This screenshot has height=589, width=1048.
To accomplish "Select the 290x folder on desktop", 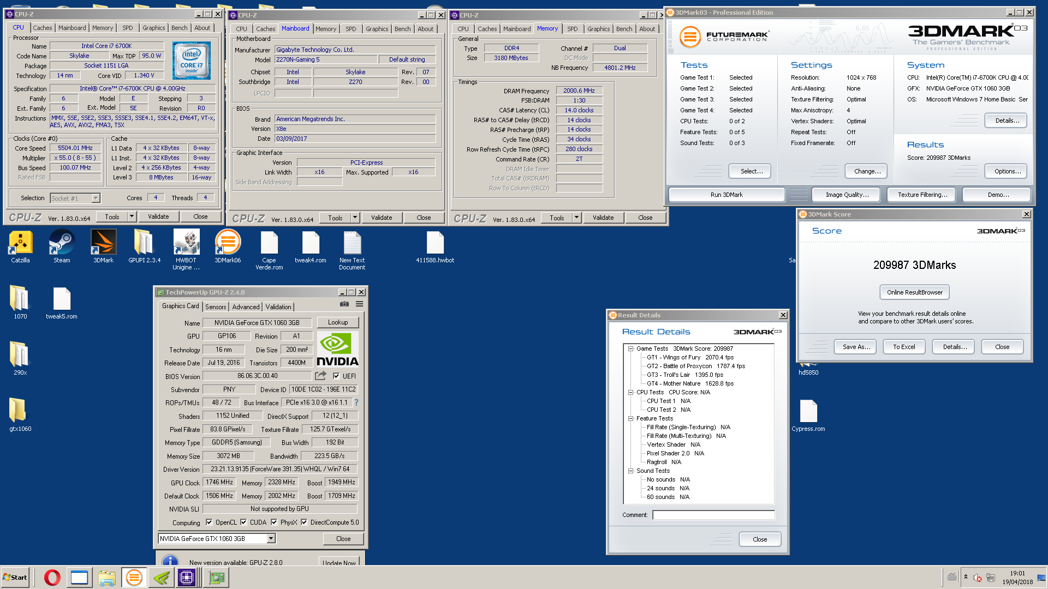I will pos(20,359).
